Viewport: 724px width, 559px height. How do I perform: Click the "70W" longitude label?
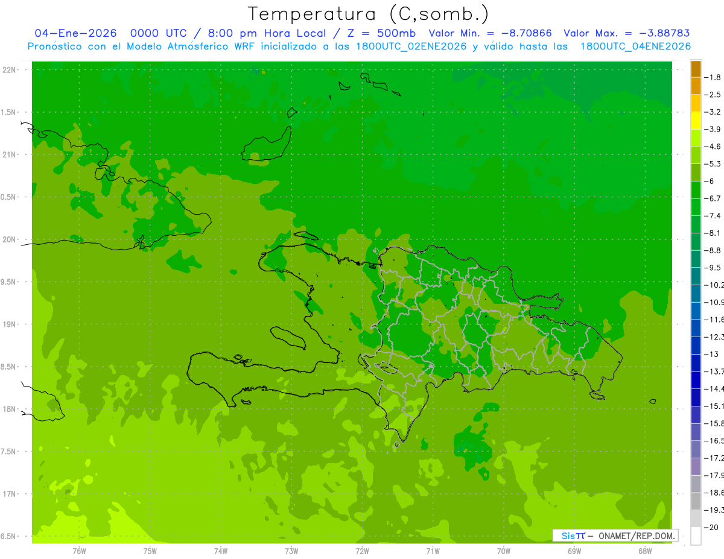(x=504, y=551)
